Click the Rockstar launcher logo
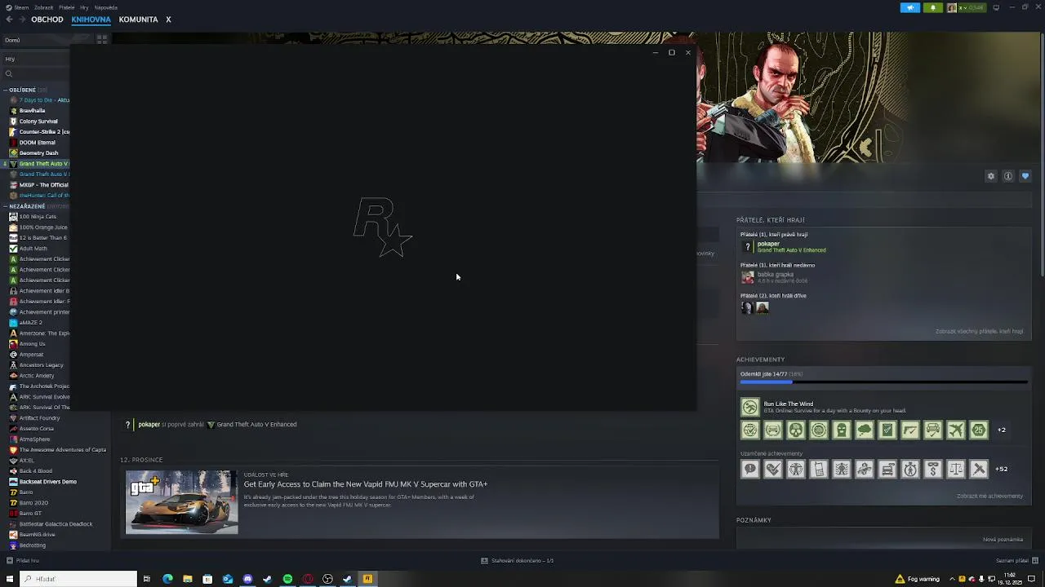1045x587 pixels. coord(383,227)
